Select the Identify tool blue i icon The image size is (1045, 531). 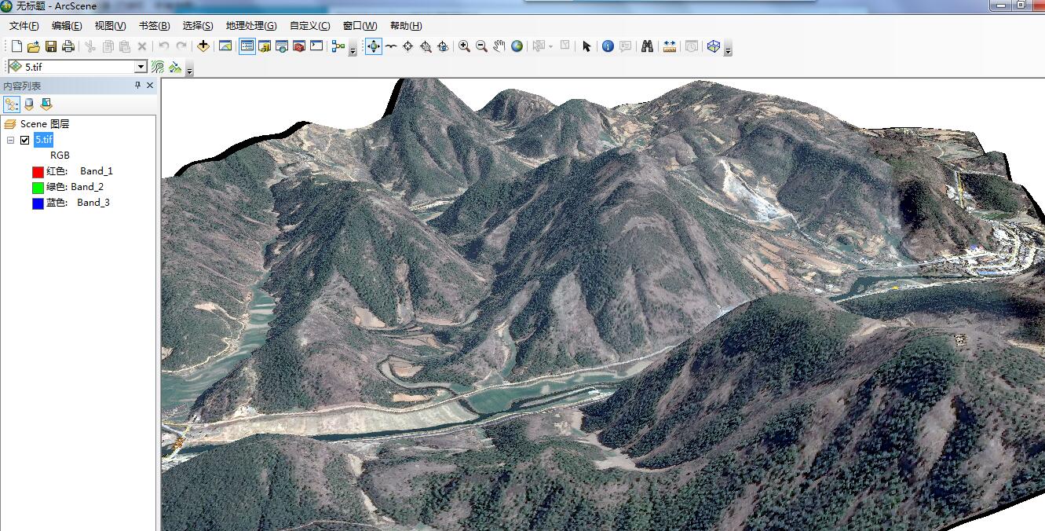click(608, 46)
